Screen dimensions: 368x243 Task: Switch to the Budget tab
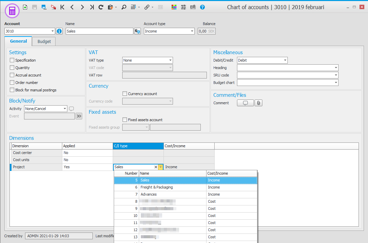coord(44,41)
